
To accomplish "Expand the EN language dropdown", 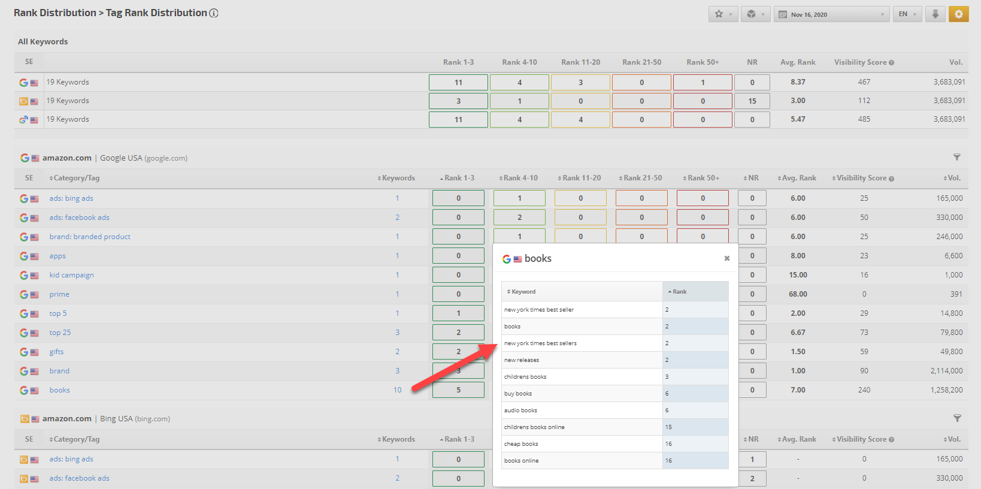I will tap(907, 14).
